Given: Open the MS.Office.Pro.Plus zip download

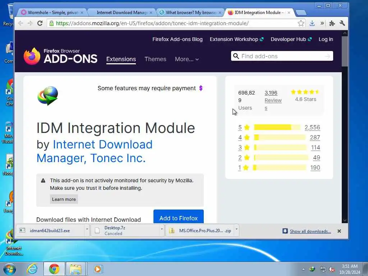Looking at the screenshot, I should coord(200,231).
